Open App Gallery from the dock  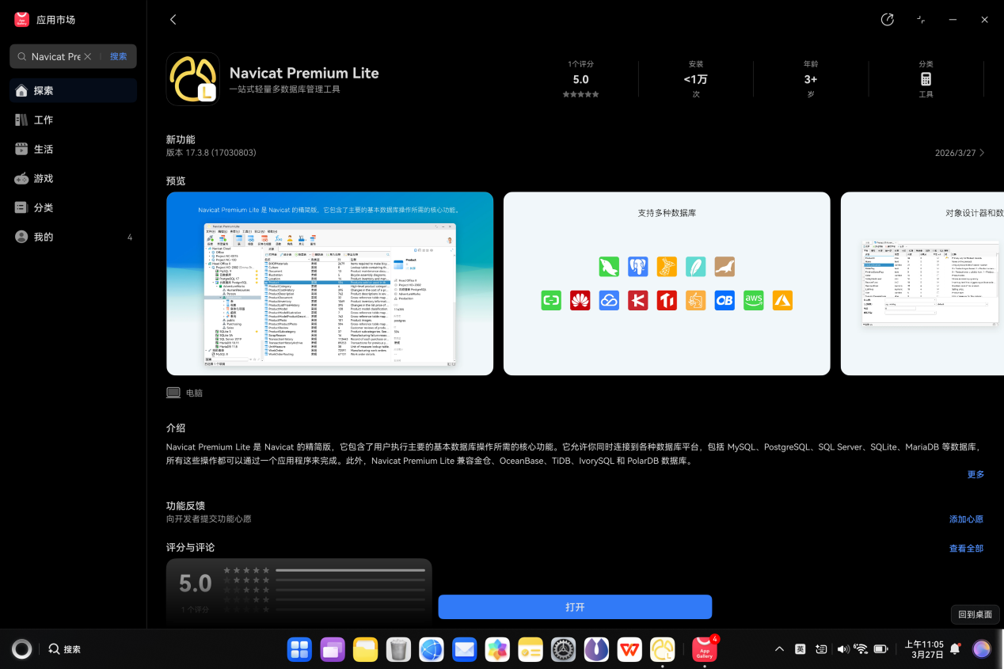704,649
